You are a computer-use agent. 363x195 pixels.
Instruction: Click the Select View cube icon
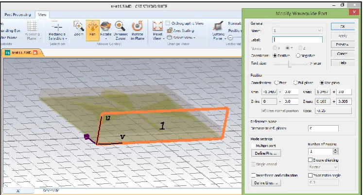coord(170,37)
